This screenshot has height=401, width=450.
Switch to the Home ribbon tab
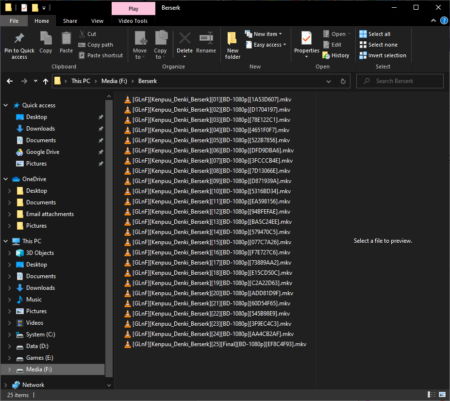pyautogui.click(x=42, y=21)
